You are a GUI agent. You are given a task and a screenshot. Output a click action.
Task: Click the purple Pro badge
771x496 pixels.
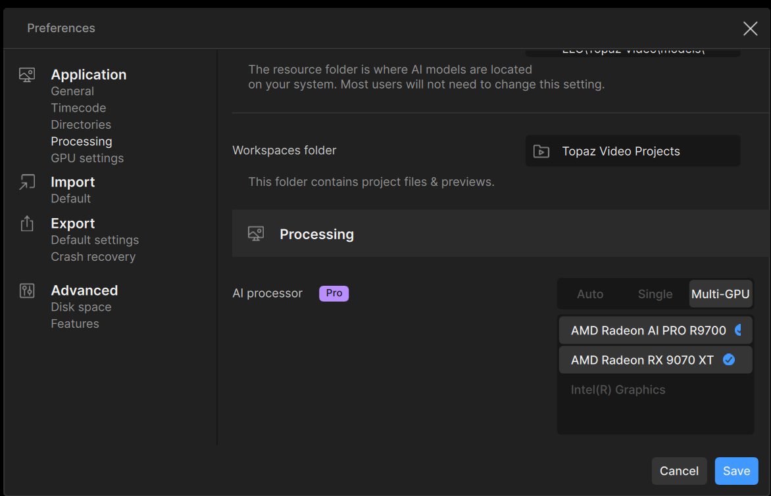point(334,293)
